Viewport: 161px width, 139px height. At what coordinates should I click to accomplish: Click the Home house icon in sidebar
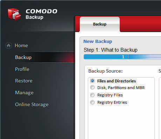[8, 45]
